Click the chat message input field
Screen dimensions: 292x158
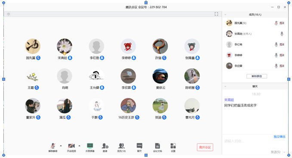[x=255, y=144]
